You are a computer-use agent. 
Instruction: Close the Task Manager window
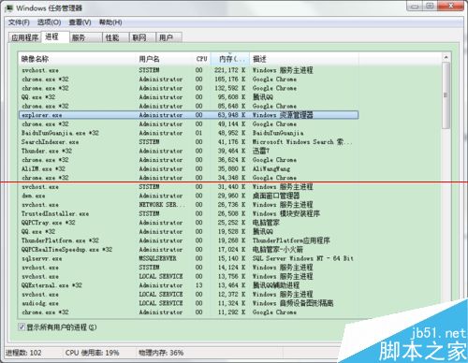click(x=450, y=6)
